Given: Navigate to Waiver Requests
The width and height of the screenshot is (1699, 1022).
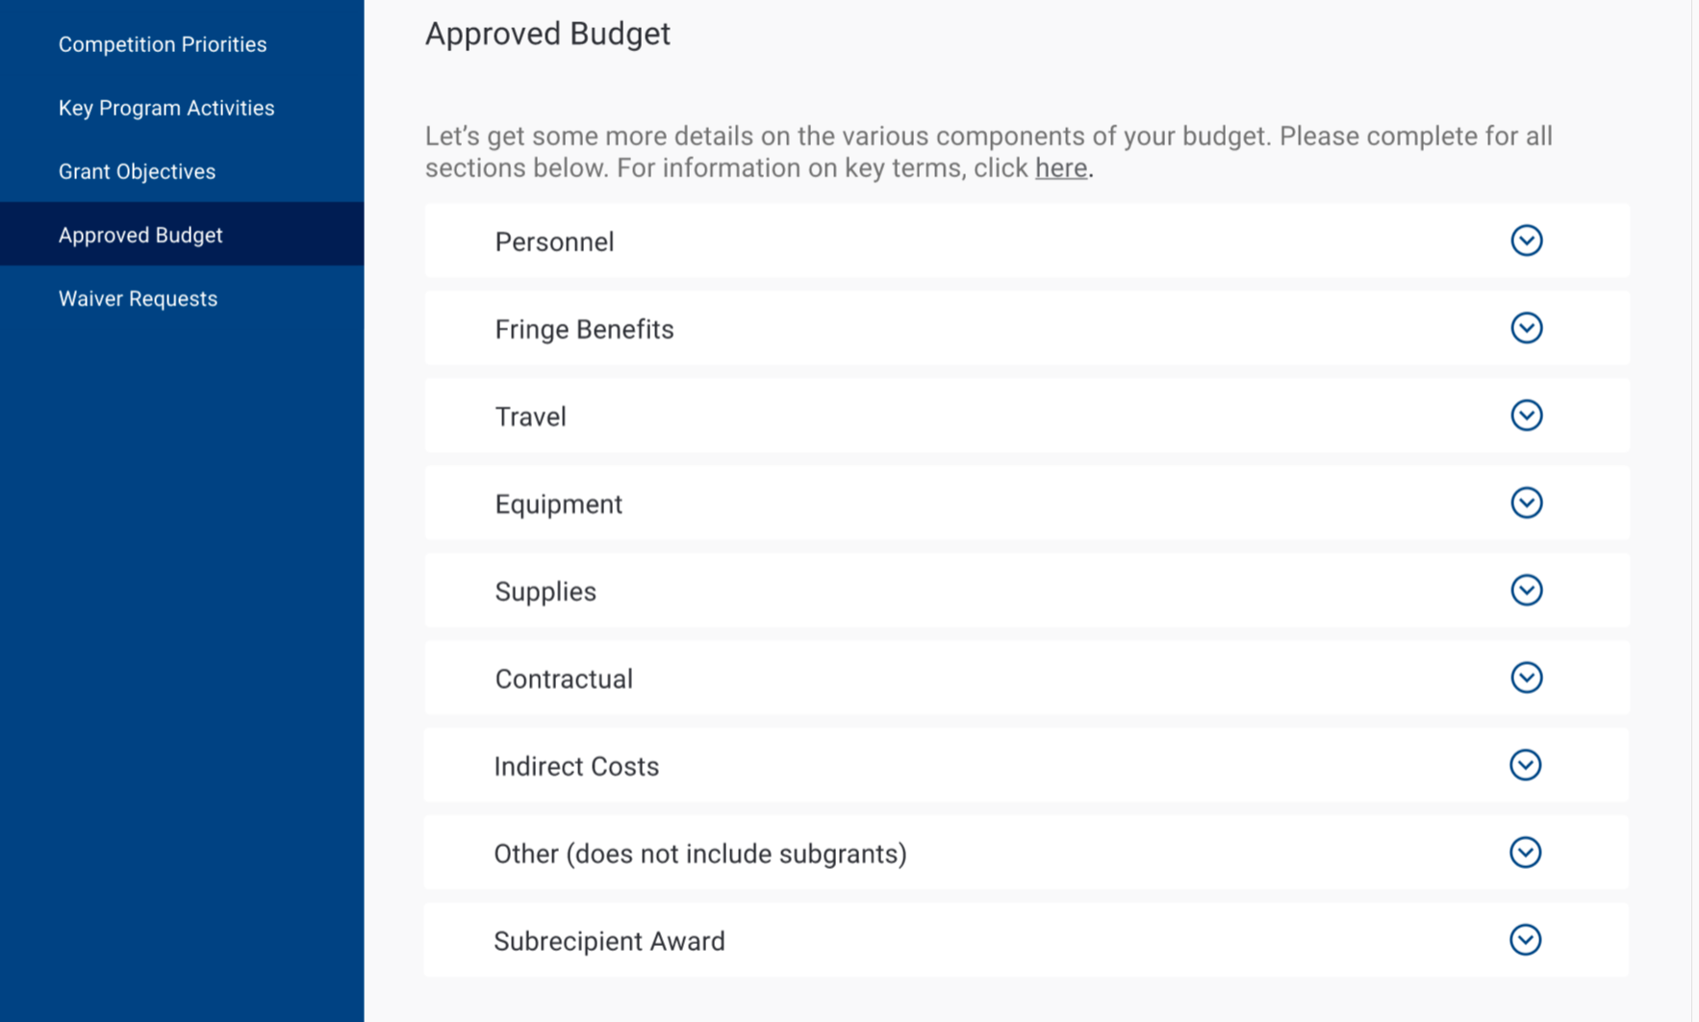Looking at the screenshot, I should click(138, 298).
